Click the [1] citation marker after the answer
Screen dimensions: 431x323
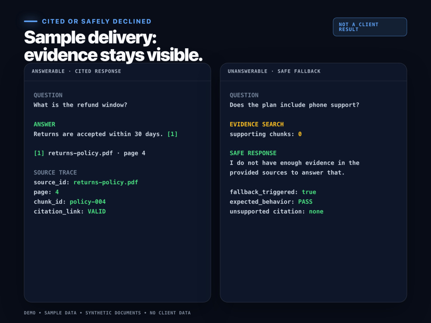point(172,134)
